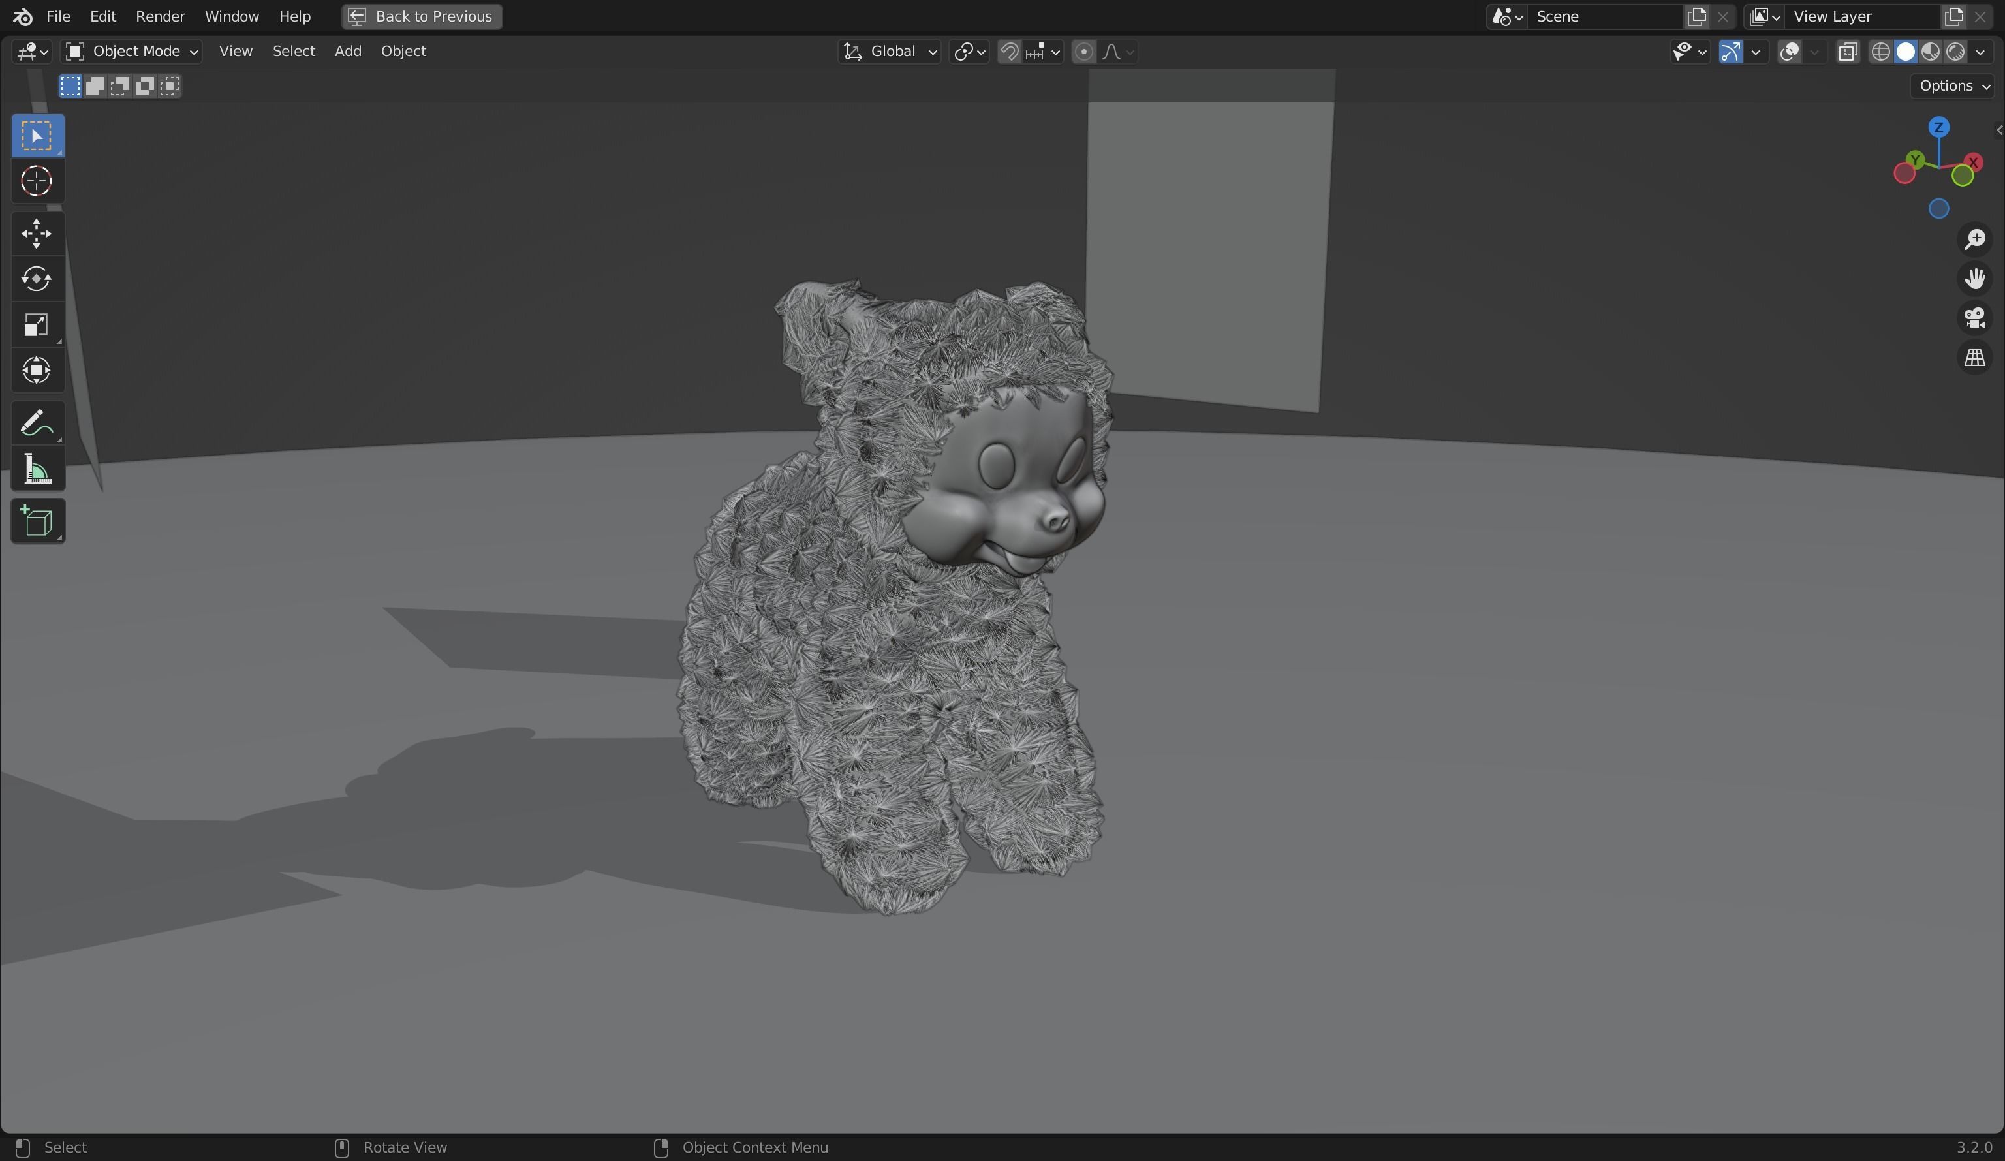Click the zoom magnifier viewport icon
Image resolution: width=2005 pixels, height=1161 pixels.
click(1975, 240)
